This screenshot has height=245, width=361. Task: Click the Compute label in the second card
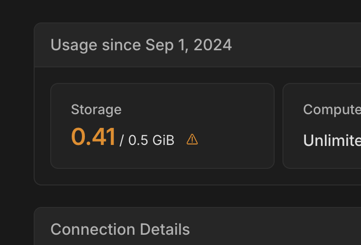[x=332, y=109]
